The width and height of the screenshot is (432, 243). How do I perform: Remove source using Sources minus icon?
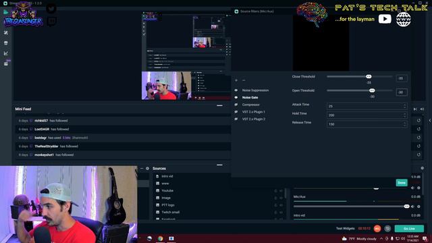(142, 168)
